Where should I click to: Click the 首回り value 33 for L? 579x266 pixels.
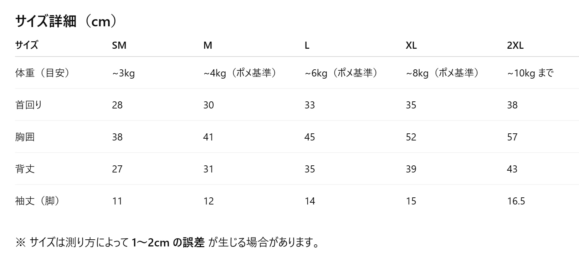tap(309, 105)
